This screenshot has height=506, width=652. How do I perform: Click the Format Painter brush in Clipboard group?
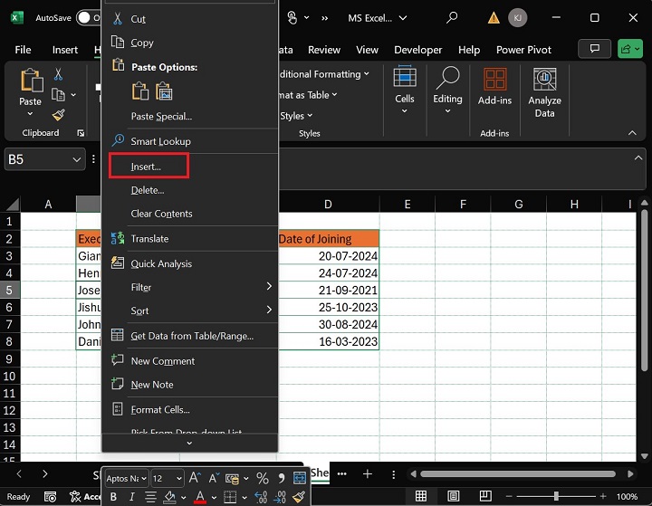click(x=59, y=115)
